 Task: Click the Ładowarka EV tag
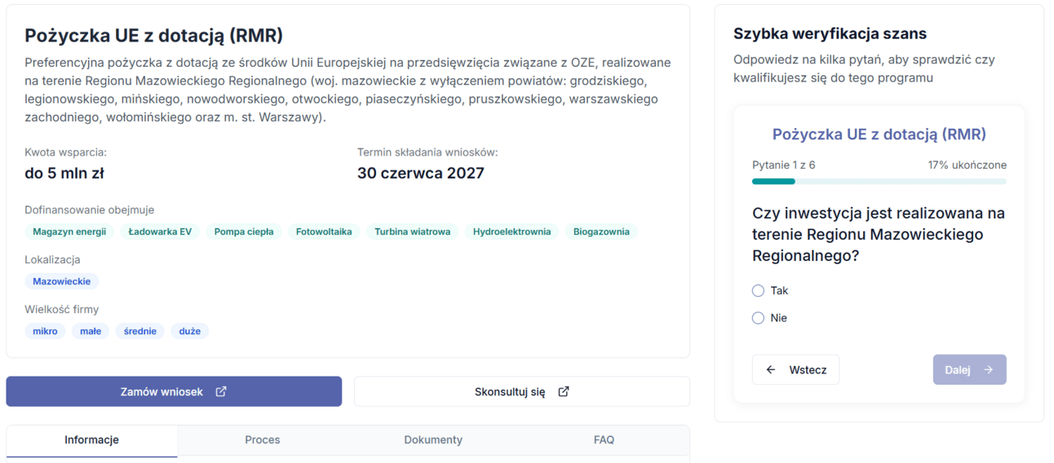coord(160,231)
